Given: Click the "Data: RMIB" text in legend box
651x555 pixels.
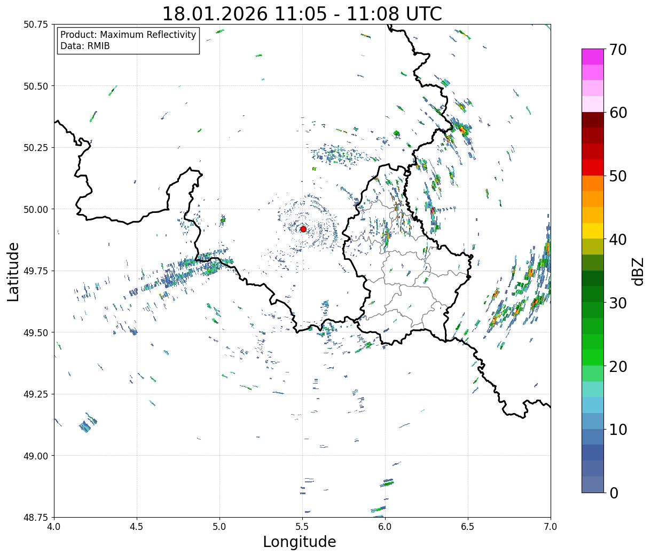Looking at the screenshot, I should click(85, 46).
